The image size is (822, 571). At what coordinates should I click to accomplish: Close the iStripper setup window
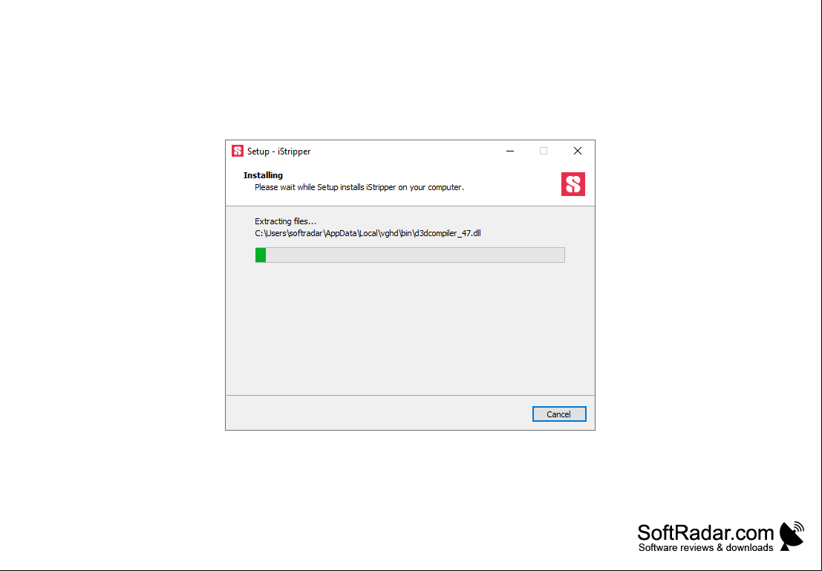pos(578,151)
